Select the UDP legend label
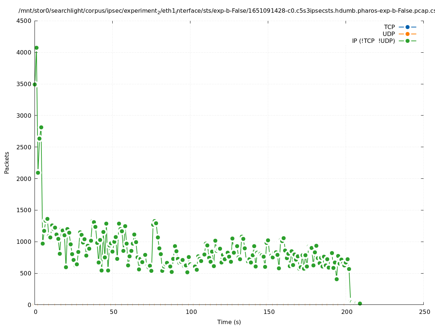Image resolution: width=435 pixels, height=327 pixels. point(388,34)
